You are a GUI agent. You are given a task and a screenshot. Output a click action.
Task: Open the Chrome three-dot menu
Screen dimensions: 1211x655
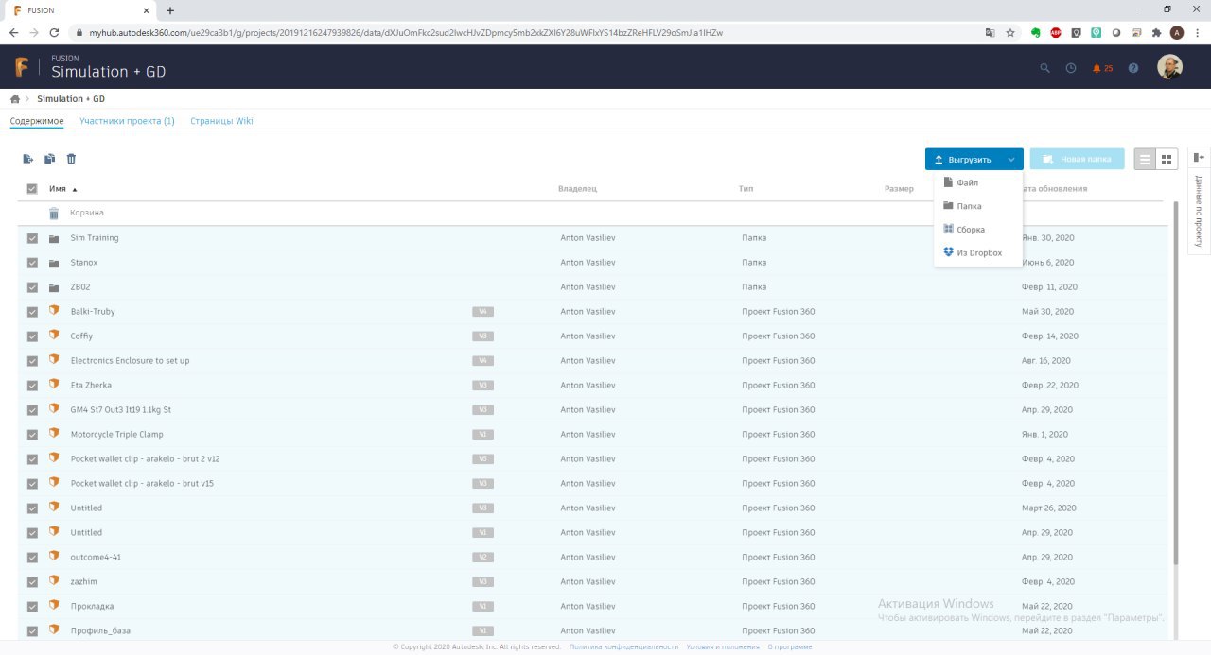coord(1197,32)
